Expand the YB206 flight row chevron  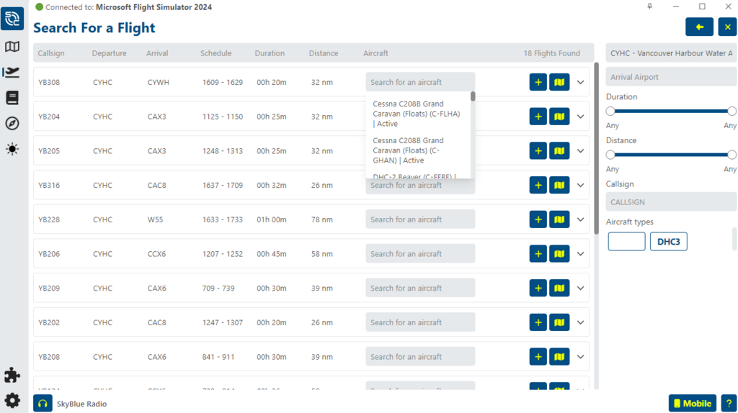[x=580, y=254]
